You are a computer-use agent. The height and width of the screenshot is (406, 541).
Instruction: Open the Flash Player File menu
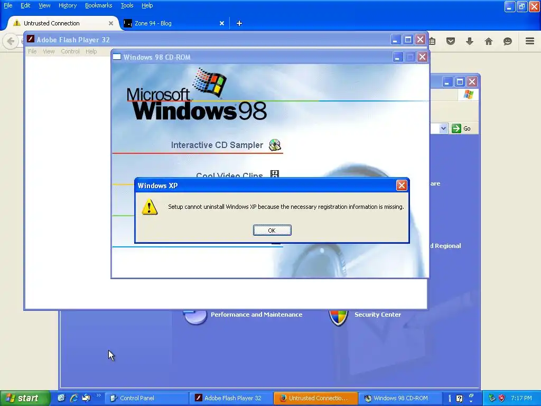pos(32,51)
